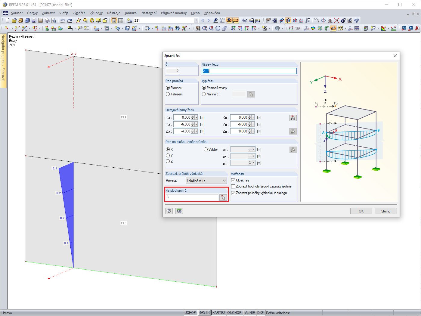Cancel the dialog with Storno

click(x=386, y=211)
